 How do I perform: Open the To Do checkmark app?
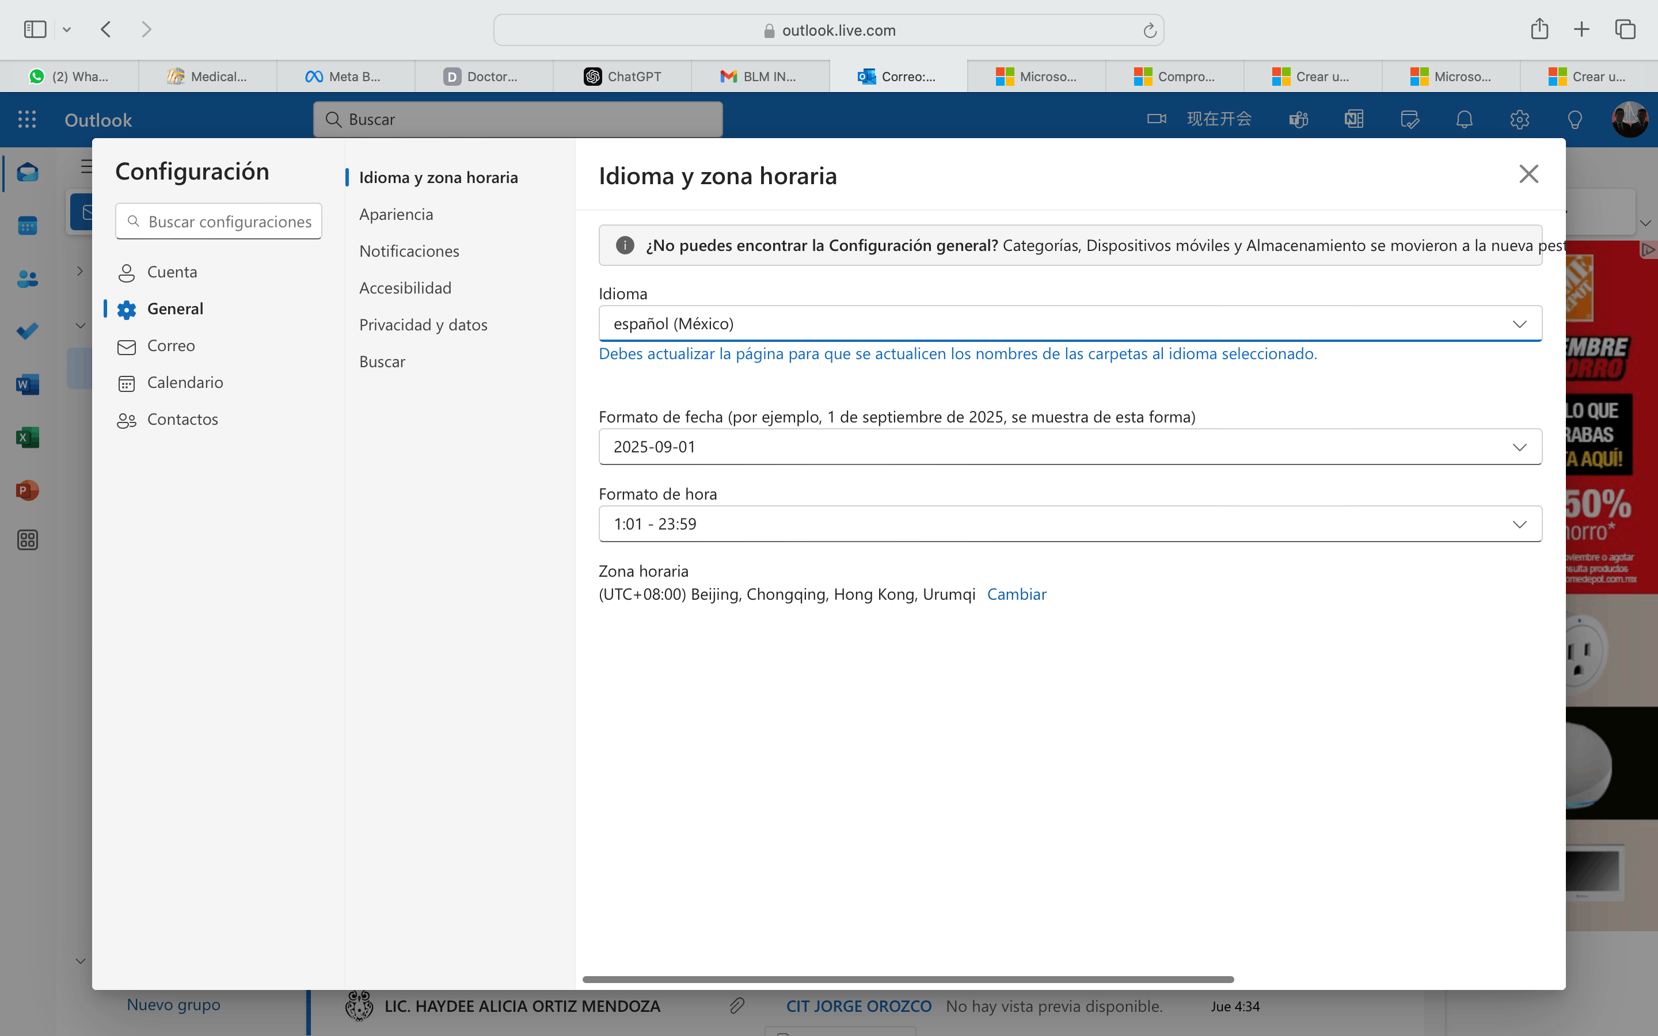28,331
